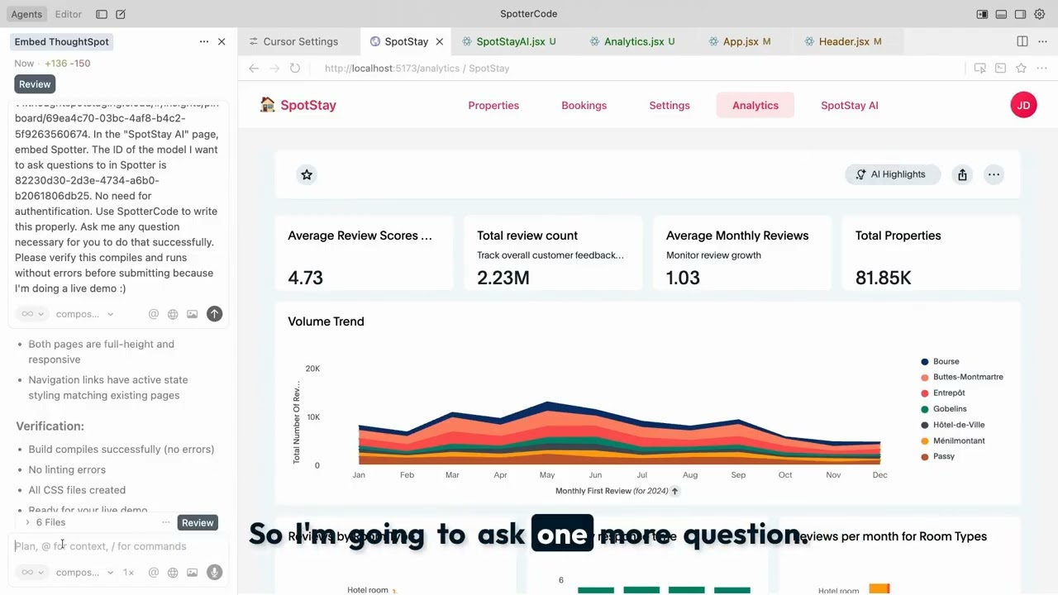The width and height of the screenshot is (1058, 595).
Task: Click the top Review button under Now
Action: 35,84
